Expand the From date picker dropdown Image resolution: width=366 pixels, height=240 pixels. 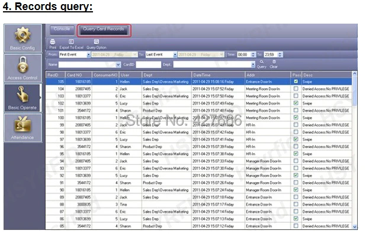point(134,55)
